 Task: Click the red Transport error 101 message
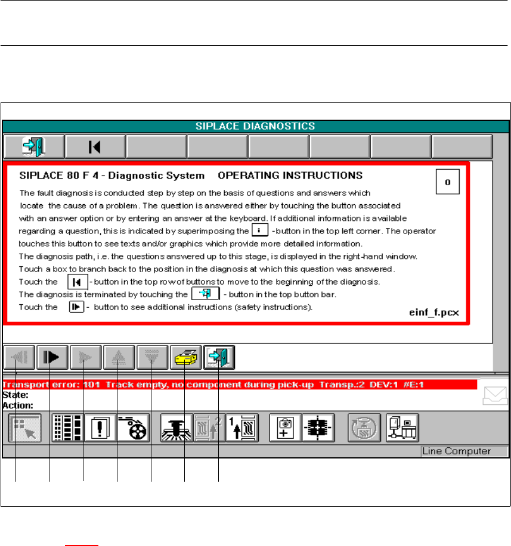240,385
